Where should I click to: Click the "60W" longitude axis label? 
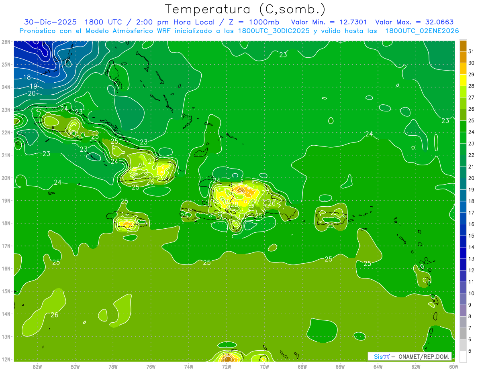pos(453,366)
